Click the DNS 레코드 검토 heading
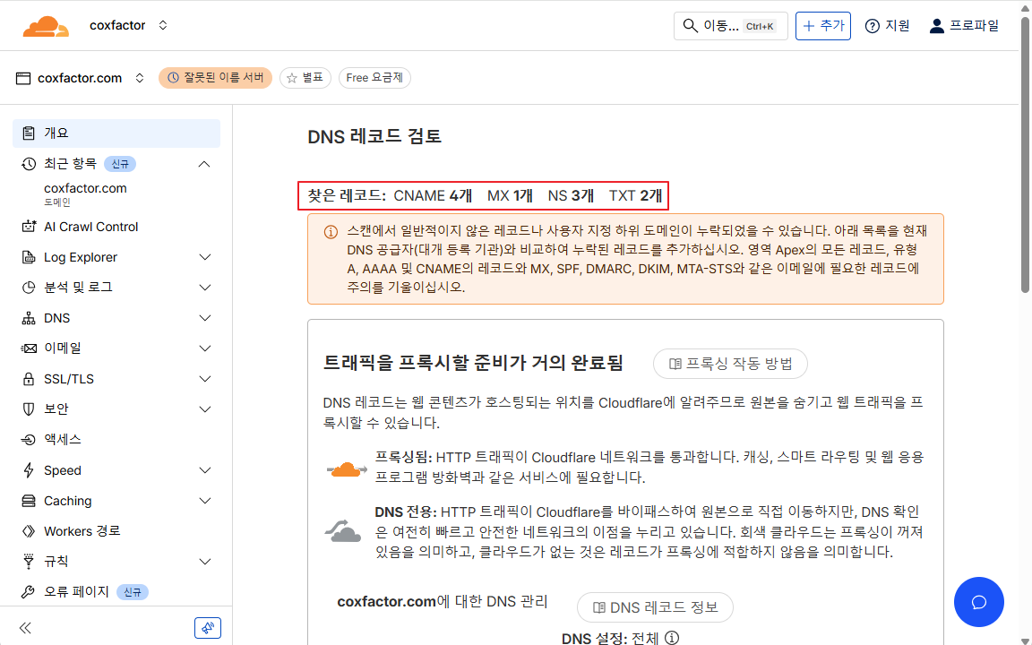The height and width of the screenshot is (645, 1032). pos(374,136)
